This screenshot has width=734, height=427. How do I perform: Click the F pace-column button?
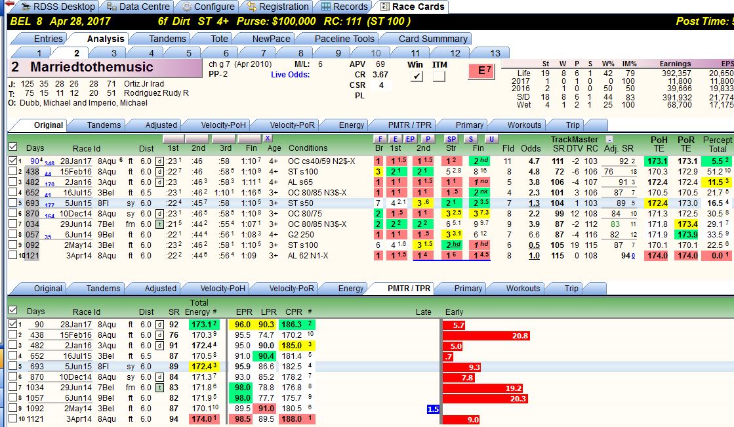[x=380, y=139]
